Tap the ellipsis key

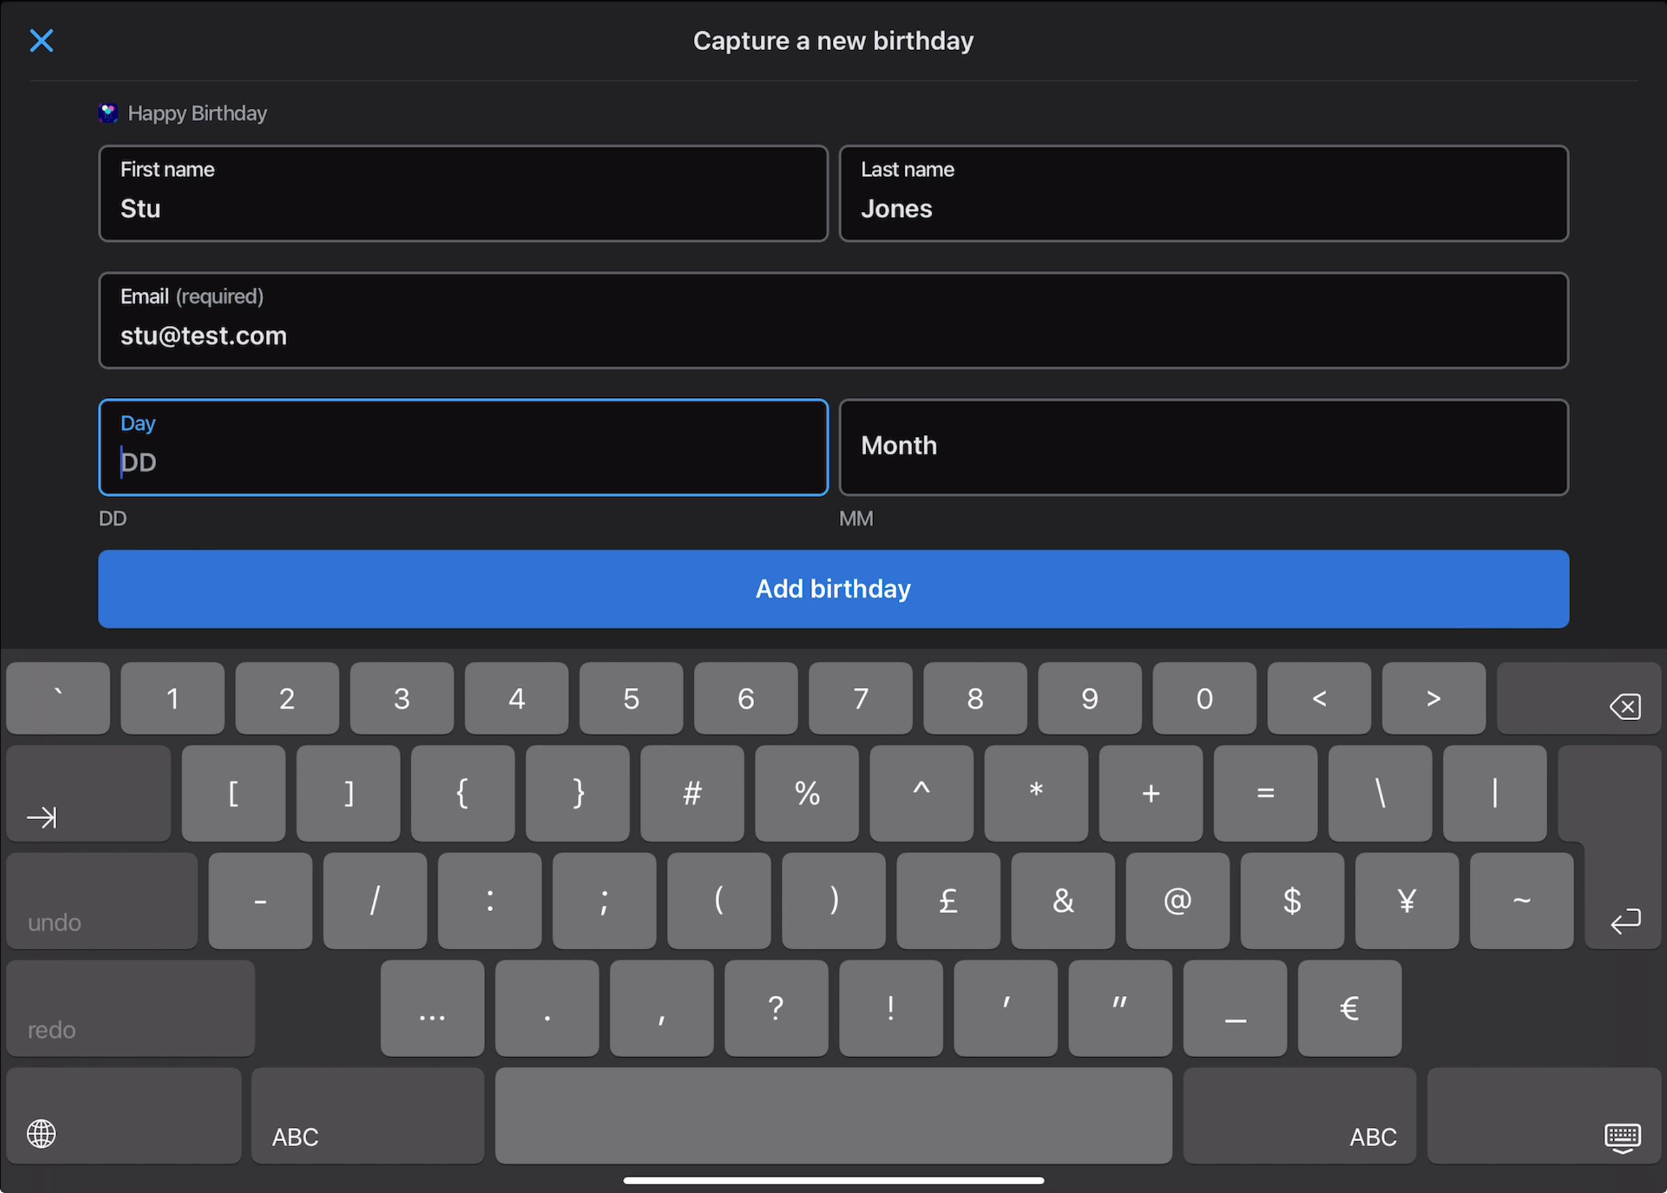(x=433, y=1009)
